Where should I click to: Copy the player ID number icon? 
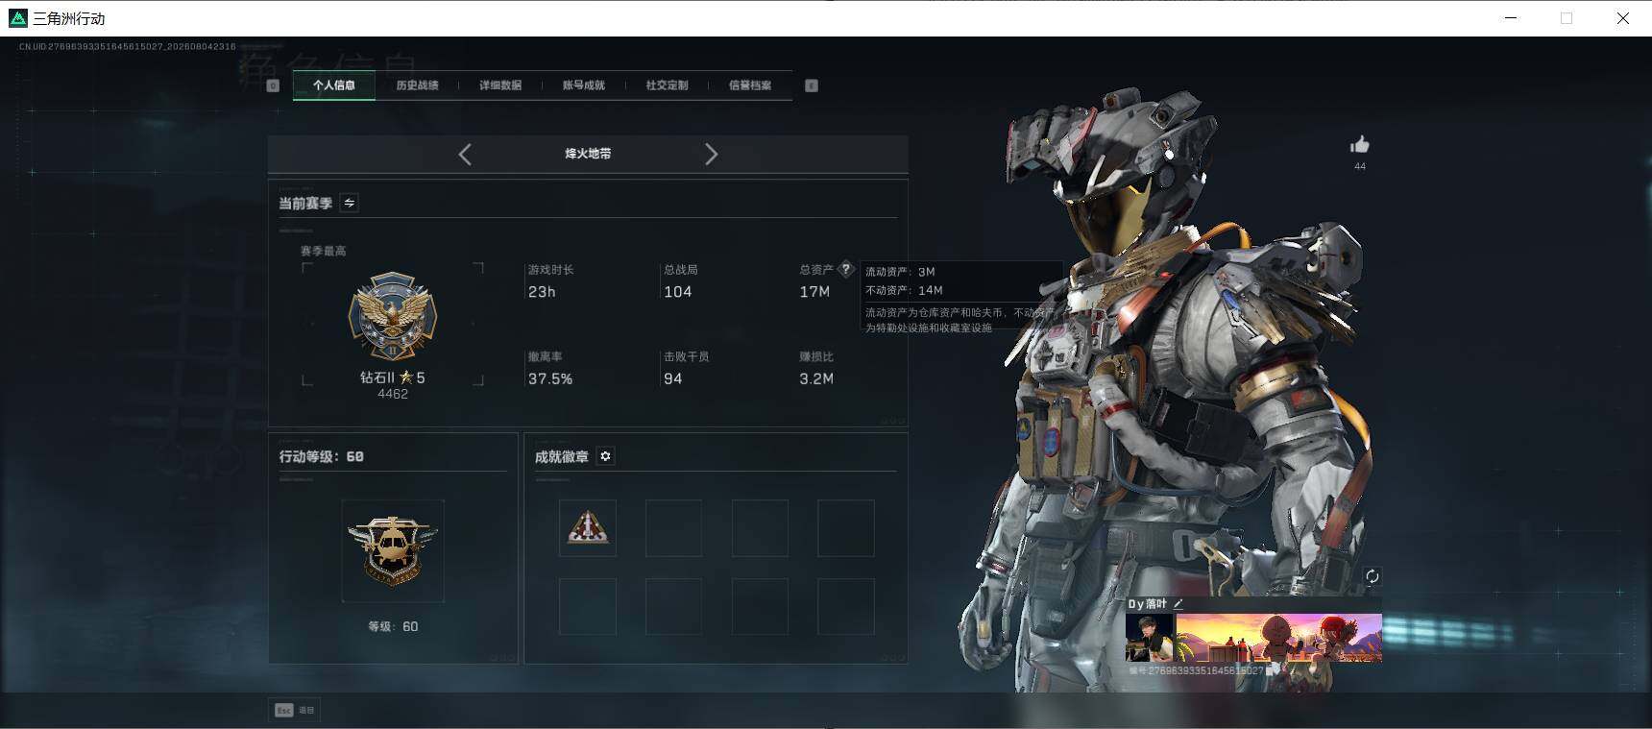click(x=1271, y=670)
